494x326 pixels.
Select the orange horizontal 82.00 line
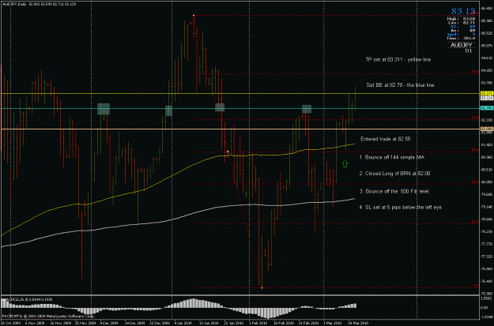(240, 129)
